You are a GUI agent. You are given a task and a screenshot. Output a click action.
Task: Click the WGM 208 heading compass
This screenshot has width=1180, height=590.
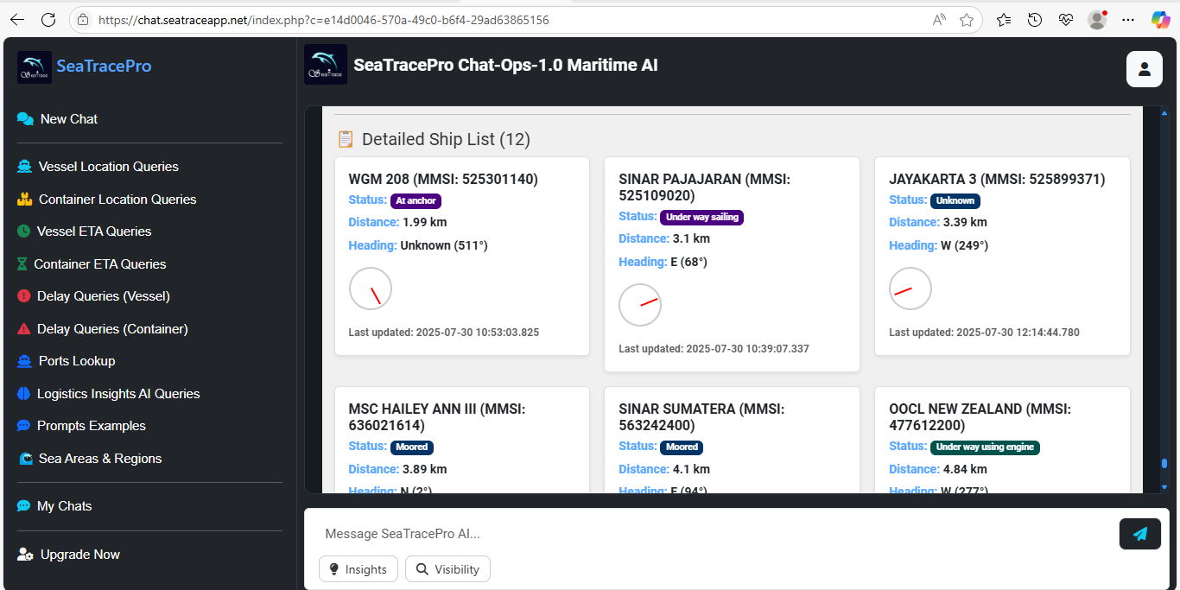click(371, 289)
